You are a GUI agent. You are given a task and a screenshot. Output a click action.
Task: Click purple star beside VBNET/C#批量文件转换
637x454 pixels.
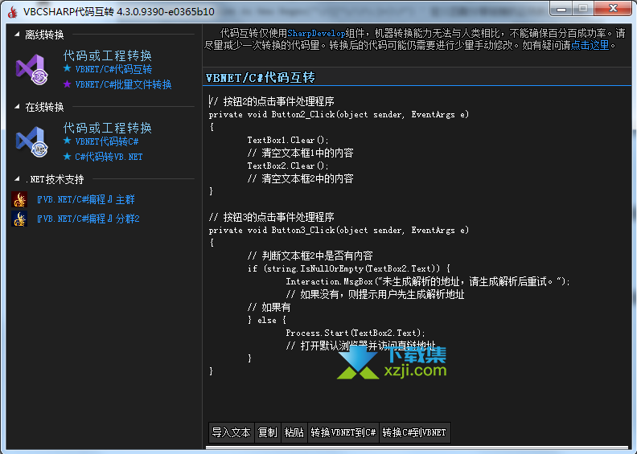click(68, 84)
